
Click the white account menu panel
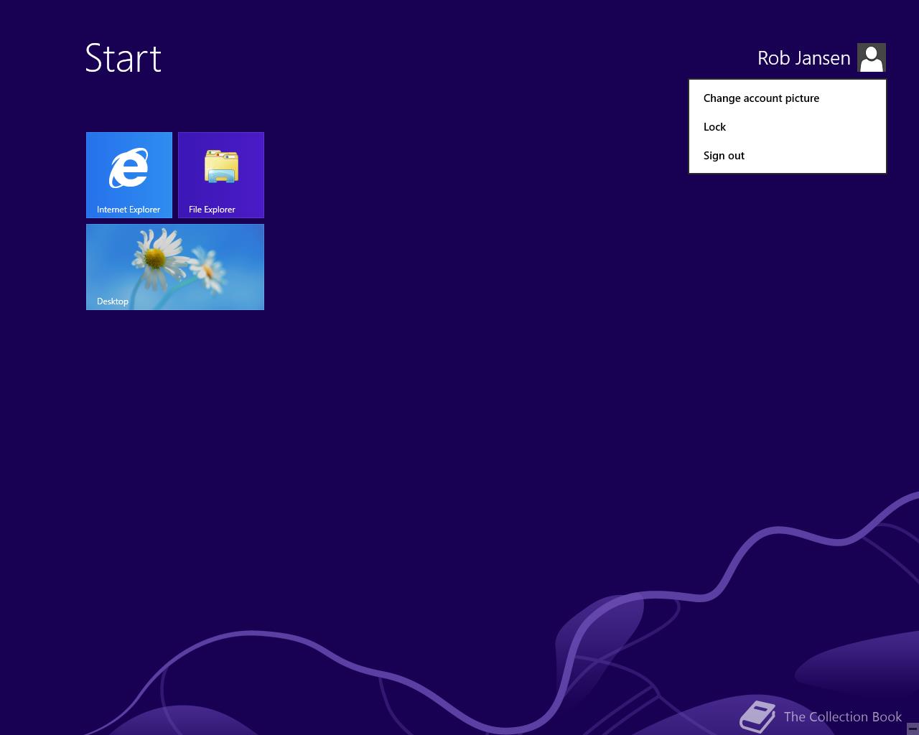point(788,126)
